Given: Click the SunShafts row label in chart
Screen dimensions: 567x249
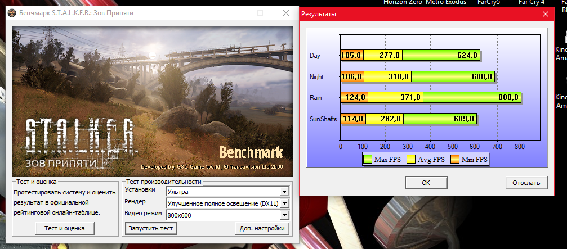Looking at the screenshot, I should pyautogui.click(x=323, y=119).
